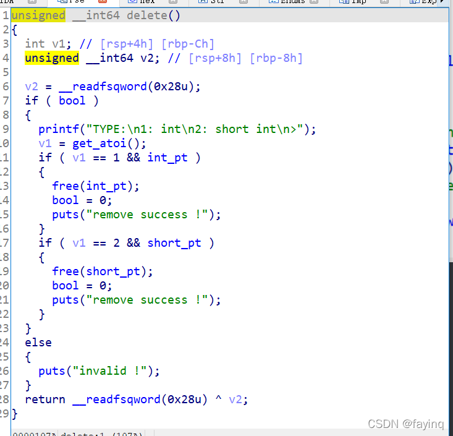Click the [rbp-Ch] comment on line 3
The image size is (453, 436).
point(188,44)
